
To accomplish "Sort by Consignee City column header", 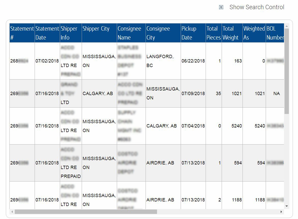I will 163,33.
